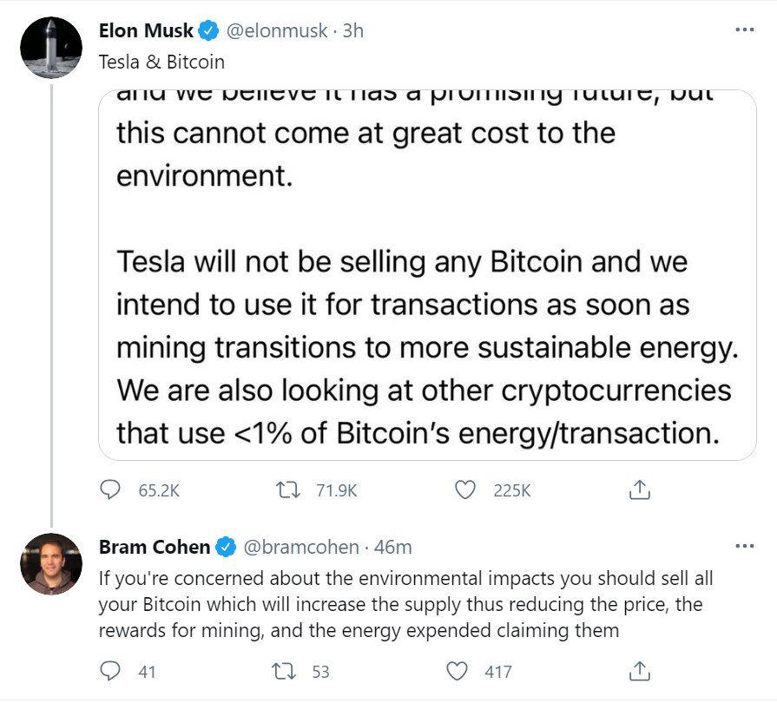This screenshot has width=777, height=703.
Task: Reply to Elon Musk's tweet
Action: 109,490
